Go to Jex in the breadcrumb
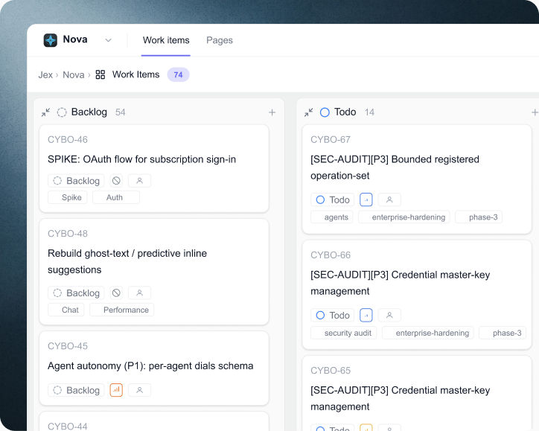 (x=45, y=74)
